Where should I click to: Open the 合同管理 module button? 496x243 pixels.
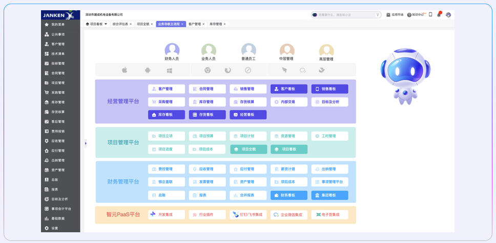click(x=207, y=89)
